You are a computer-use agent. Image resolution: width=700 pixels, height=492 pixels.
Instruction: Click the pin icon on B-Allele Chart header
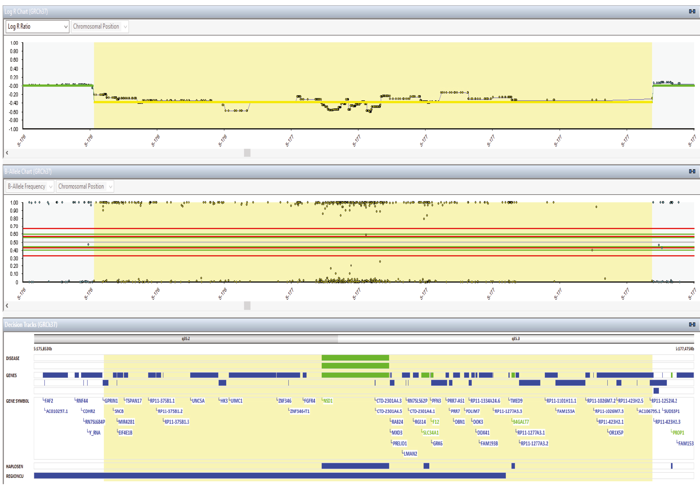(692, 171)
